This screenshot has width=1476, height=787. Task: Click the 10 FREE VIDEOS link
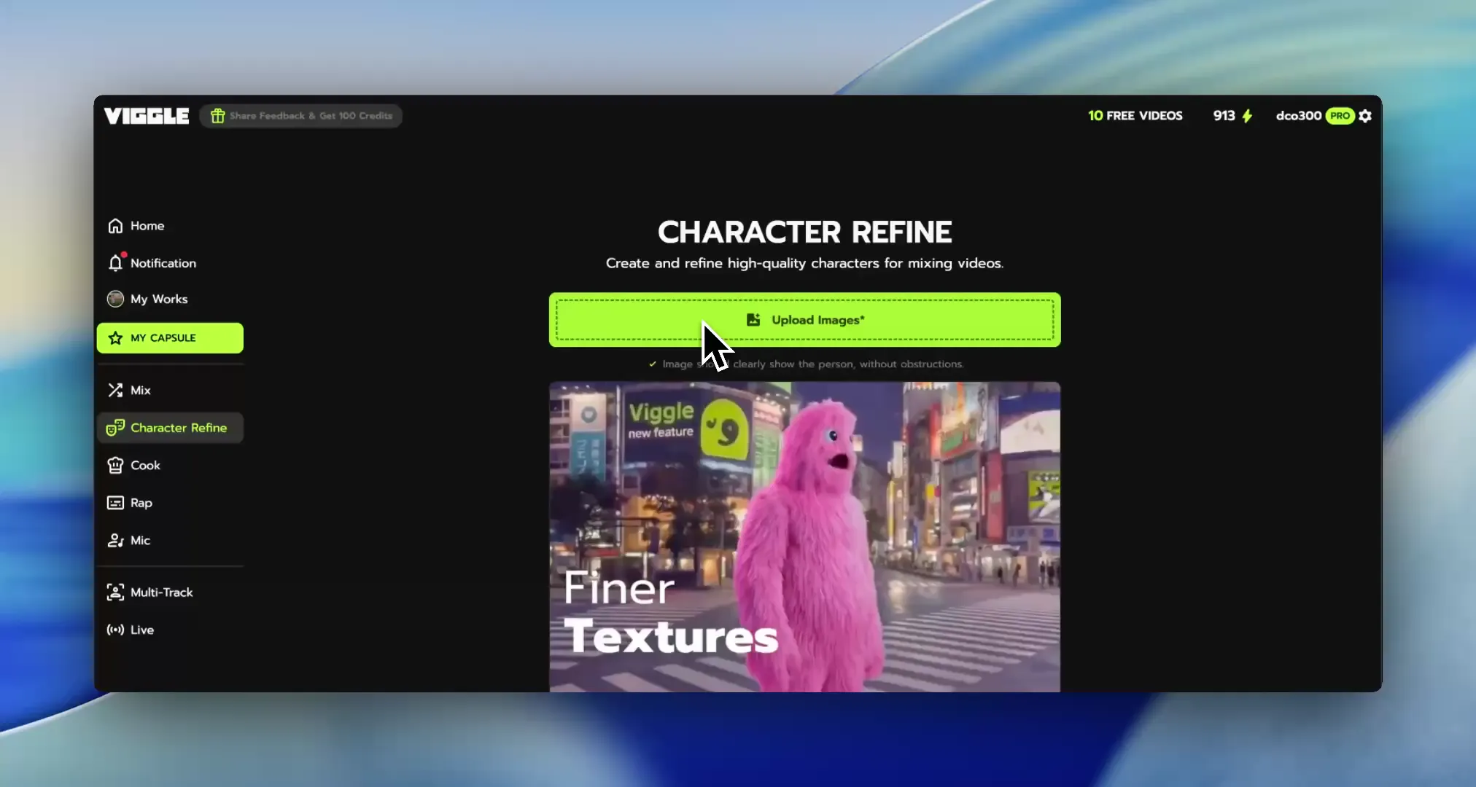[x=1135, y=116]
